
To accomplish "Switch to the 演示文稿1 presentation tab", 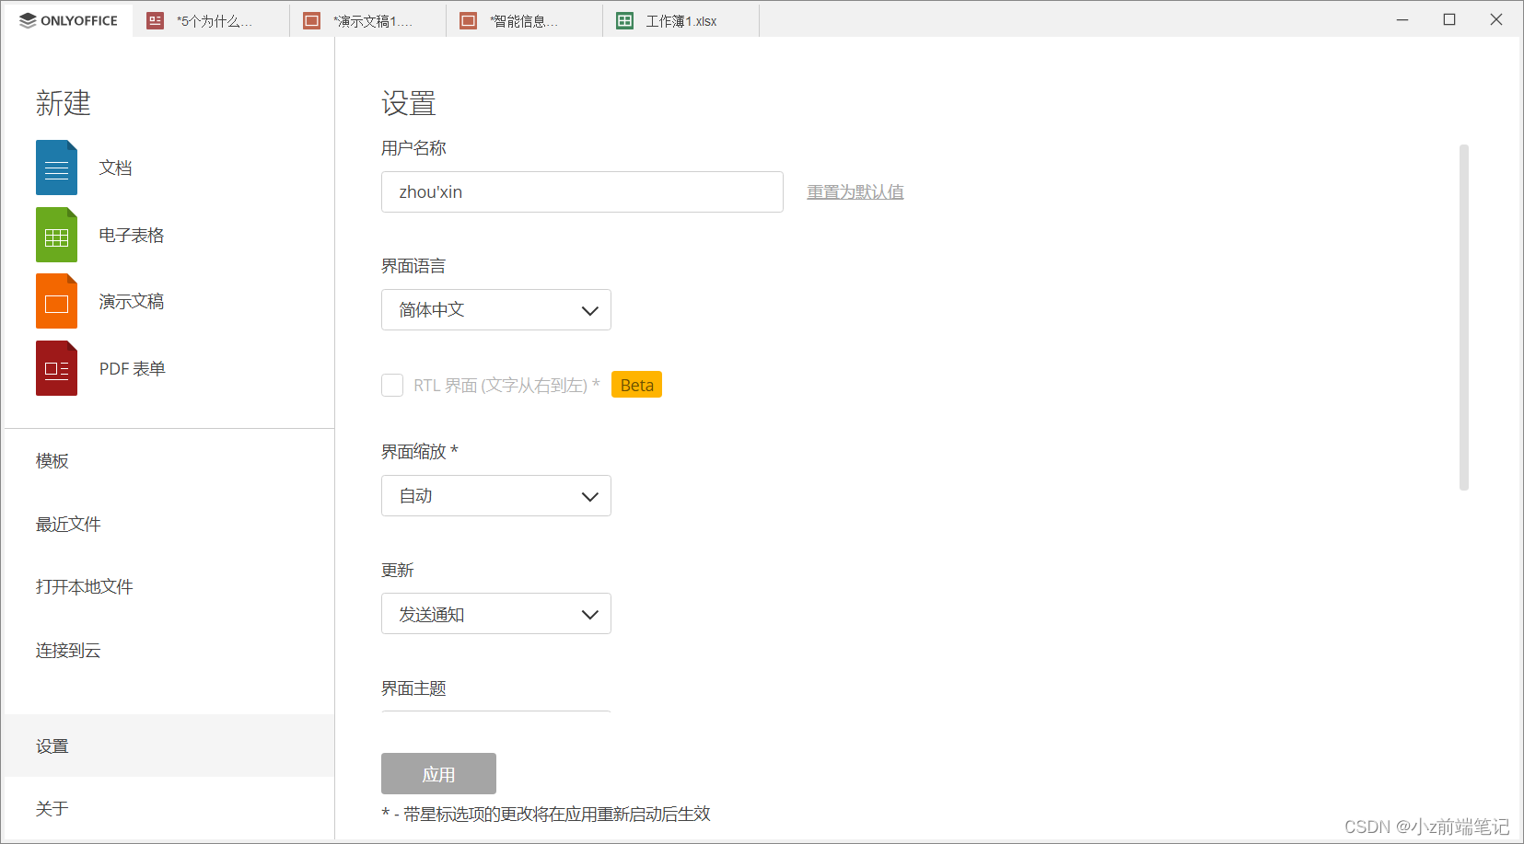I will pyautogui.click(x=367, y=20).
